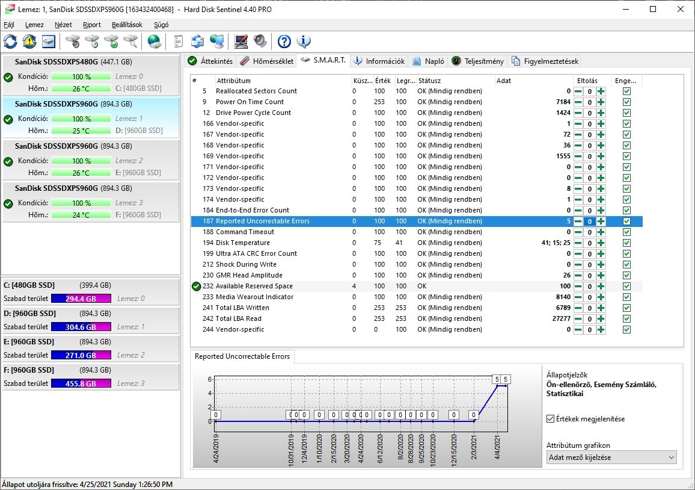Click green health check icon of Lemez 0

8,77
